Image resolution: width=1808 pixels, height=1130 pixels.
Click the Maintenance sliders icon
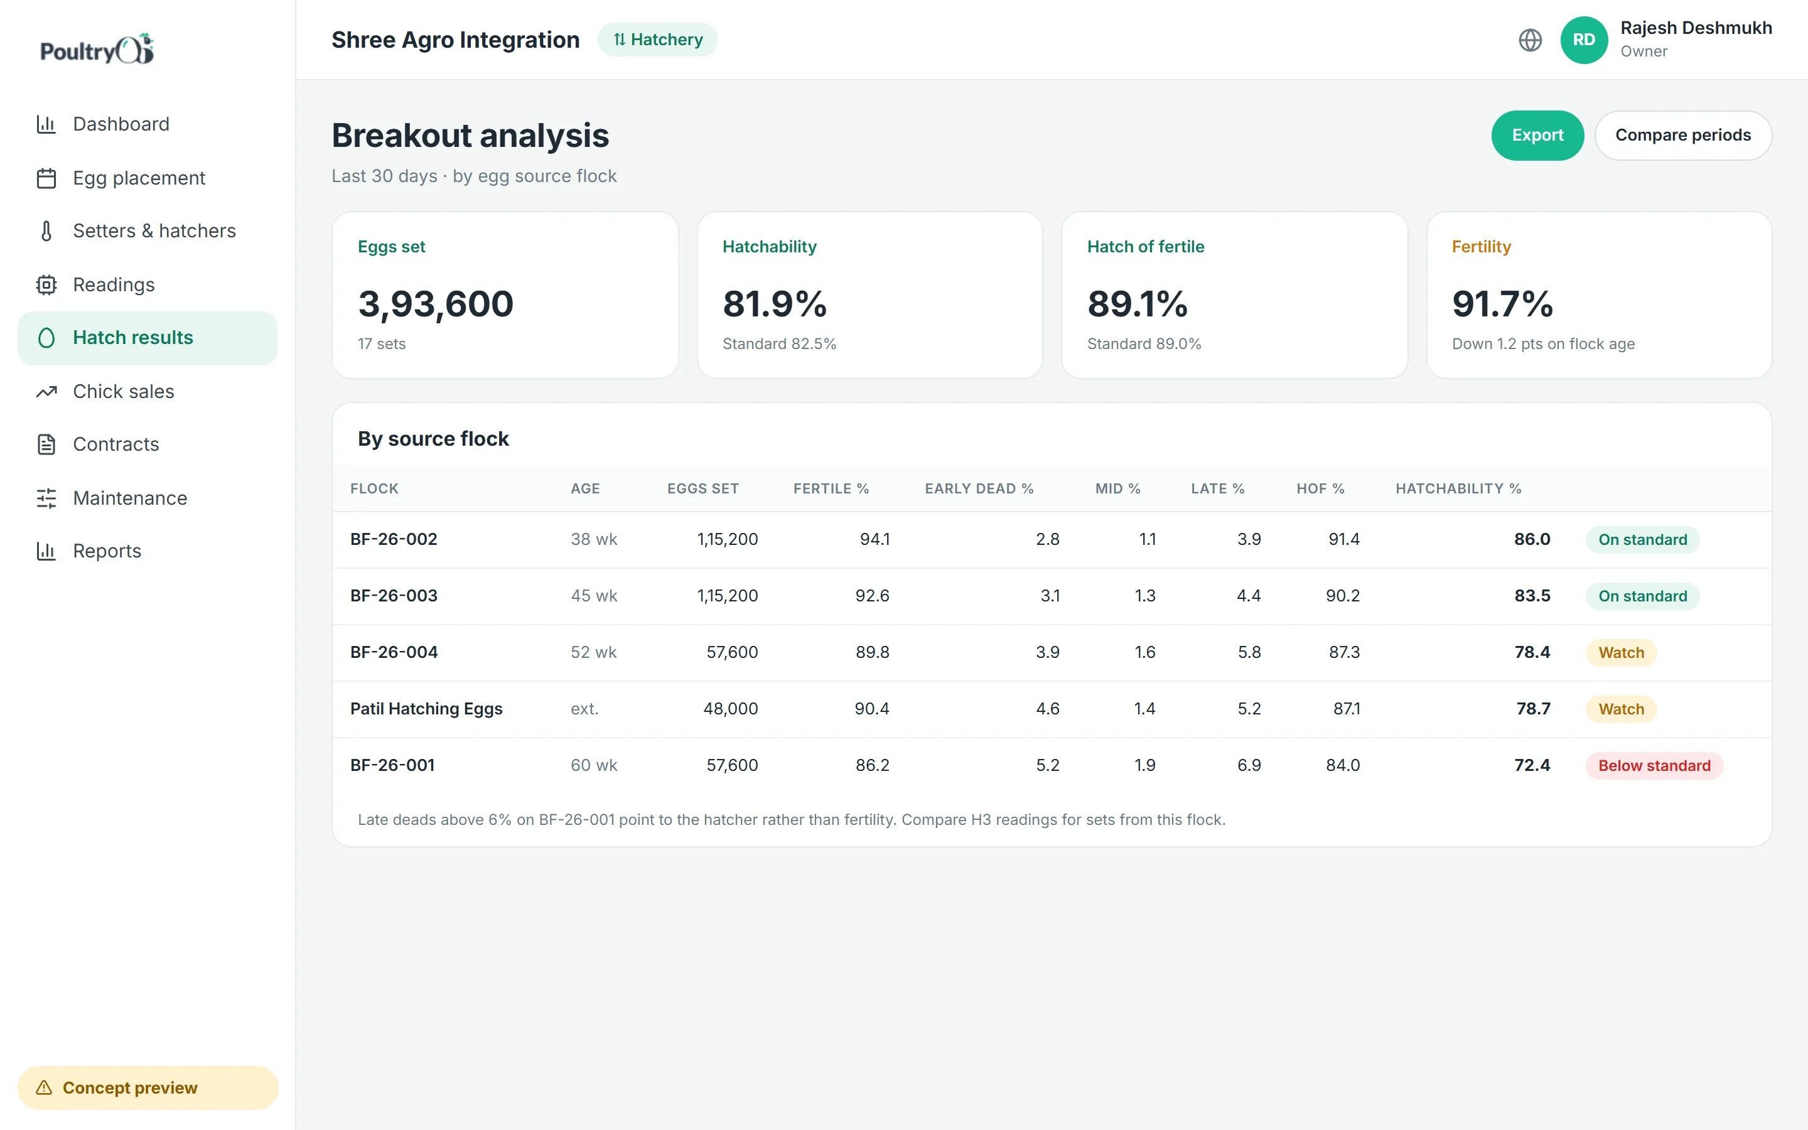pyautogui.click(x=46, y=498)
